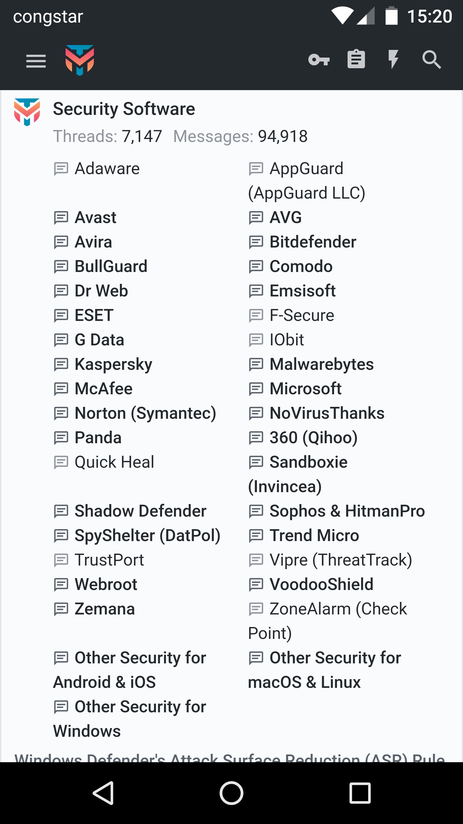Open the Sophos & HitmanPro subforum
The image size is (463, 824).
(x=347, y=511)
